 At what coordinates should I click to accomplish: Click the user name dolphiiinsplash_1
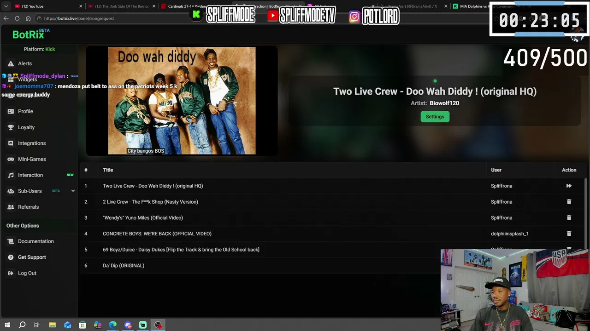click(x=510, y=234)
